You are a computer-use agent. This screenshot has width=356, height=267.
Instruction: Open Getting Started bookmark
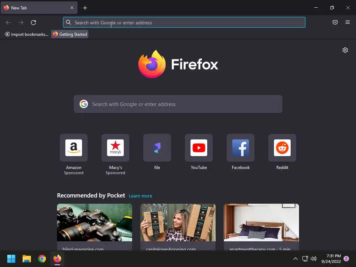(70, 34)
